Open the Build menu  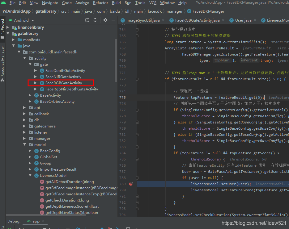(x=116, y=3)
